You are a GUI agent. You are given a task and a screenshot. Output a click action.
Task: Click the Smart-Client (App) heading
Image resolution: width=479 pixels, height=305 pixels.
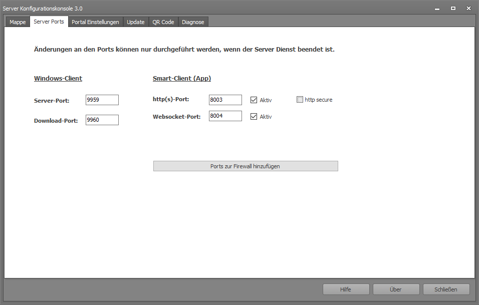pos(182,79)
